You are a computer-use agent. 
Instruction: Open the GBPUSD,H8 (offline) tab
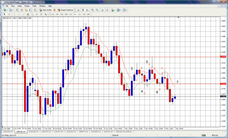pyautogui.click(x=124, y=132)
